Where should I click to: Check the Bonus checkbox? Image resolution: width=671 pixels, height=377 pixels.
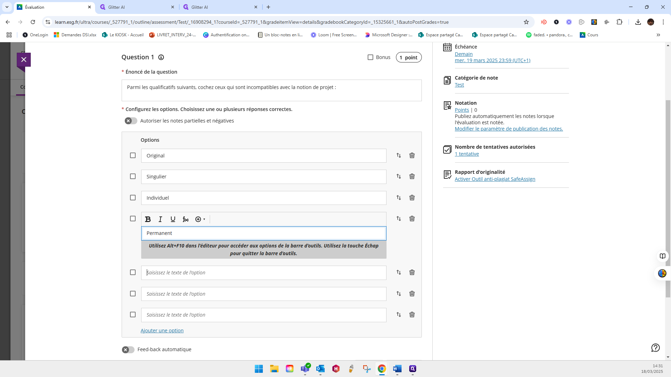(x=370, y=57)
